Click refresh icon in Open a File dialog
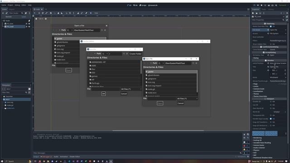This screenshot has height=163, width=290. pyautogui.click(x=193, y=63)
